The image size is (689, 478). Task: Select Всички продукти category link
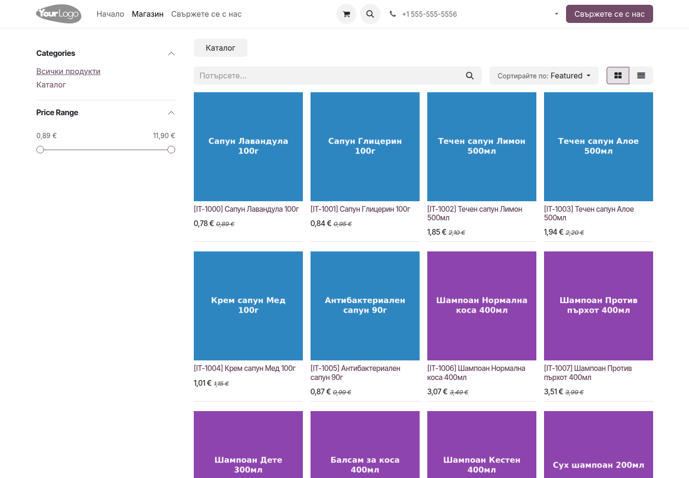click(68, 71)
